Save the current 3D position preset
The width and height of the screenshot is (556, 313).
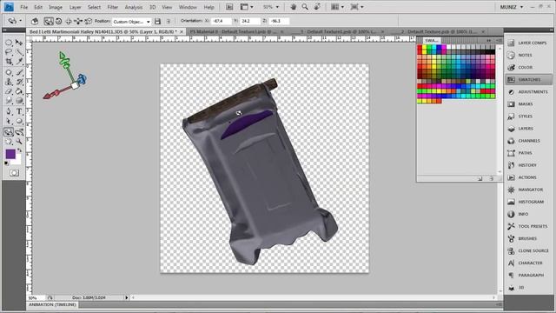(x=157, y=21)
